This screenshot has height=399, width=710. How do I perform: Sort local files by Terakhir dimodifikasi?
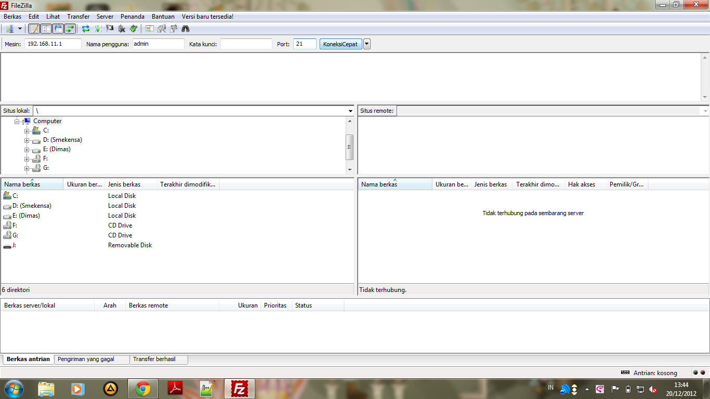188,184
